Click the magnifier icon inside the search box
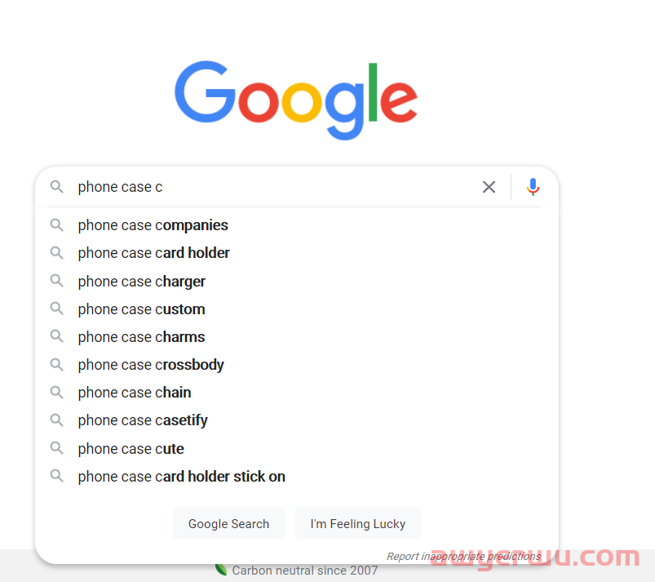 pos(57,186)
